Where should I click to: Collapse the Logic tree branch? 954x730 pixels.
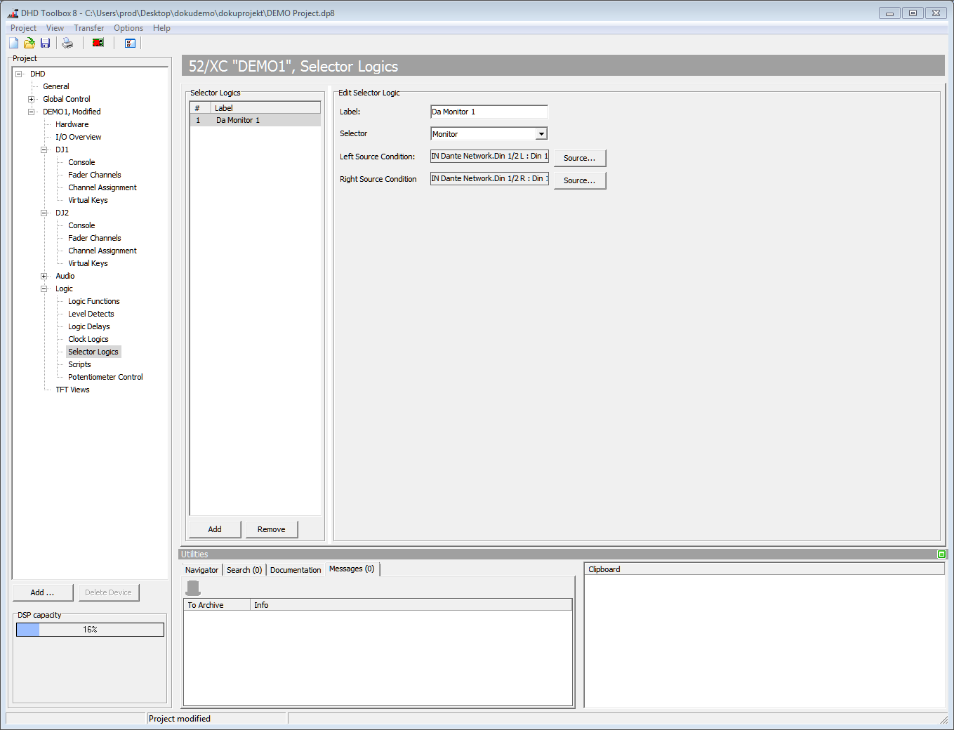point(44,288)
